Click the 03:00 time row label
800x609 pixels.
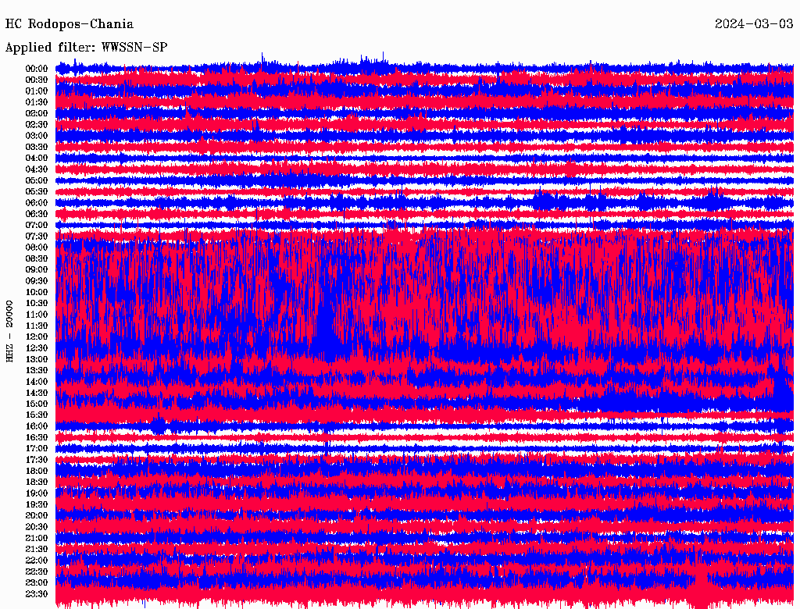point(37,136)
